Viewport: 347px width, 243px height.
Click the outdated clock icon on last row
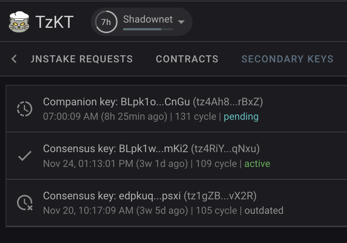(24, 202)
